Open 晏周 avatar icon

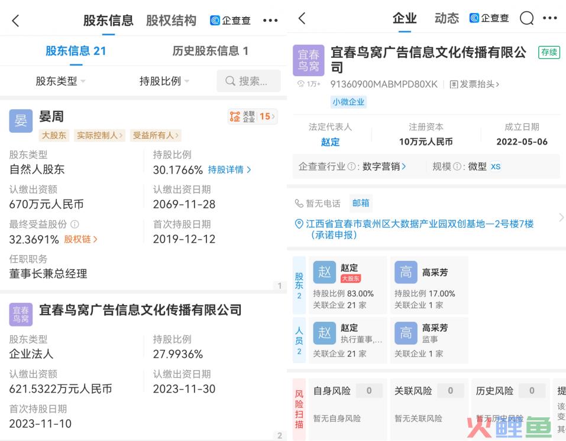coord(21,121)
